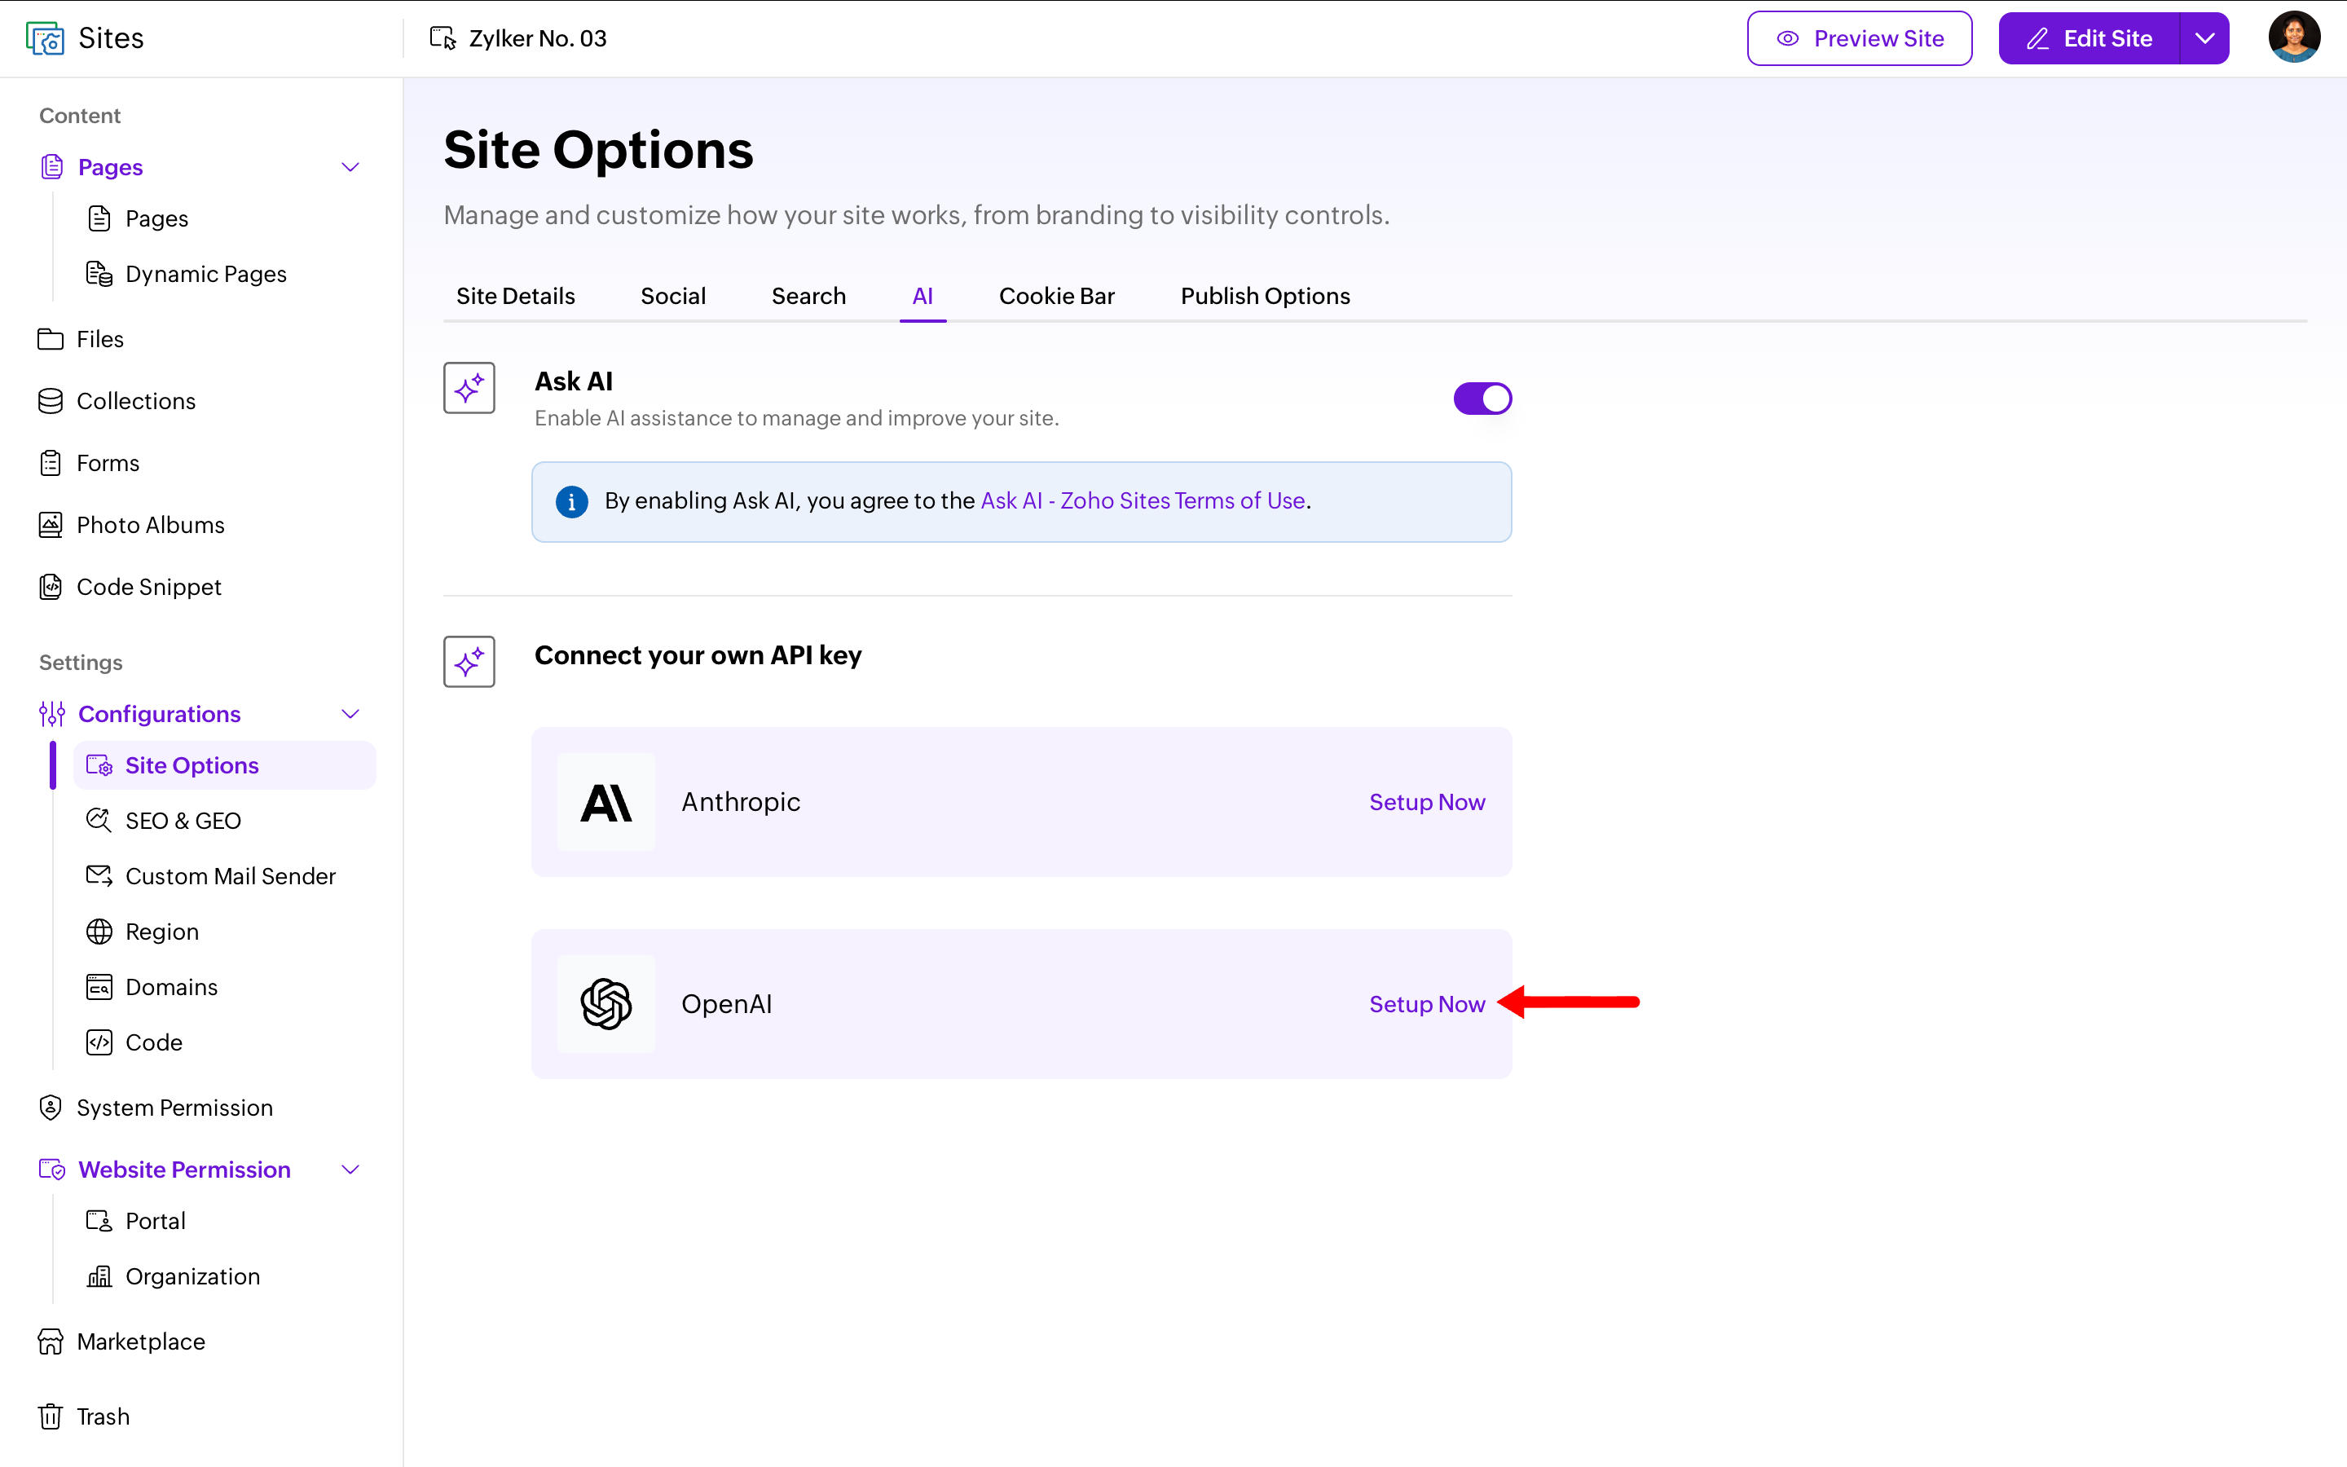
Task: Open the Files folder icon
Action: tap(51, 338)
